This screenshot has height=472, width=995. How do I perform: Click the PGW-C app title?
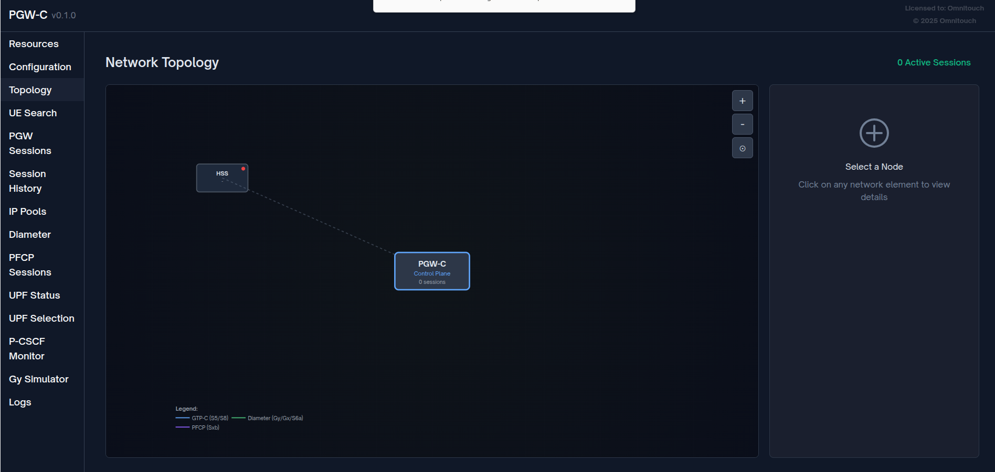click(28, 15)
